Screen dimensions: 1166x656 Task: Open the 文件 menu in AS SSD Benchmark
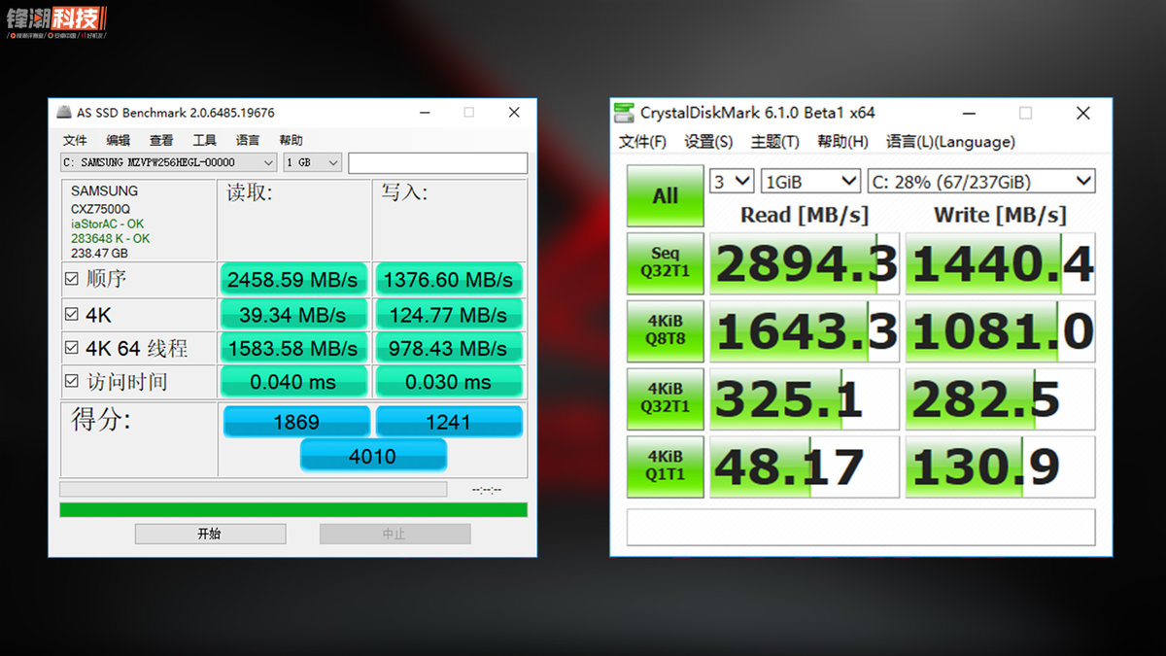pos(75,140)
